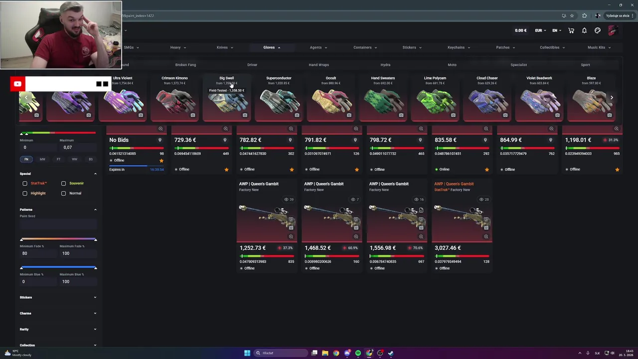This screenshot has height=359, width=638.
Task: Collapse the Special filter section
Action: [x=58, y=174]
